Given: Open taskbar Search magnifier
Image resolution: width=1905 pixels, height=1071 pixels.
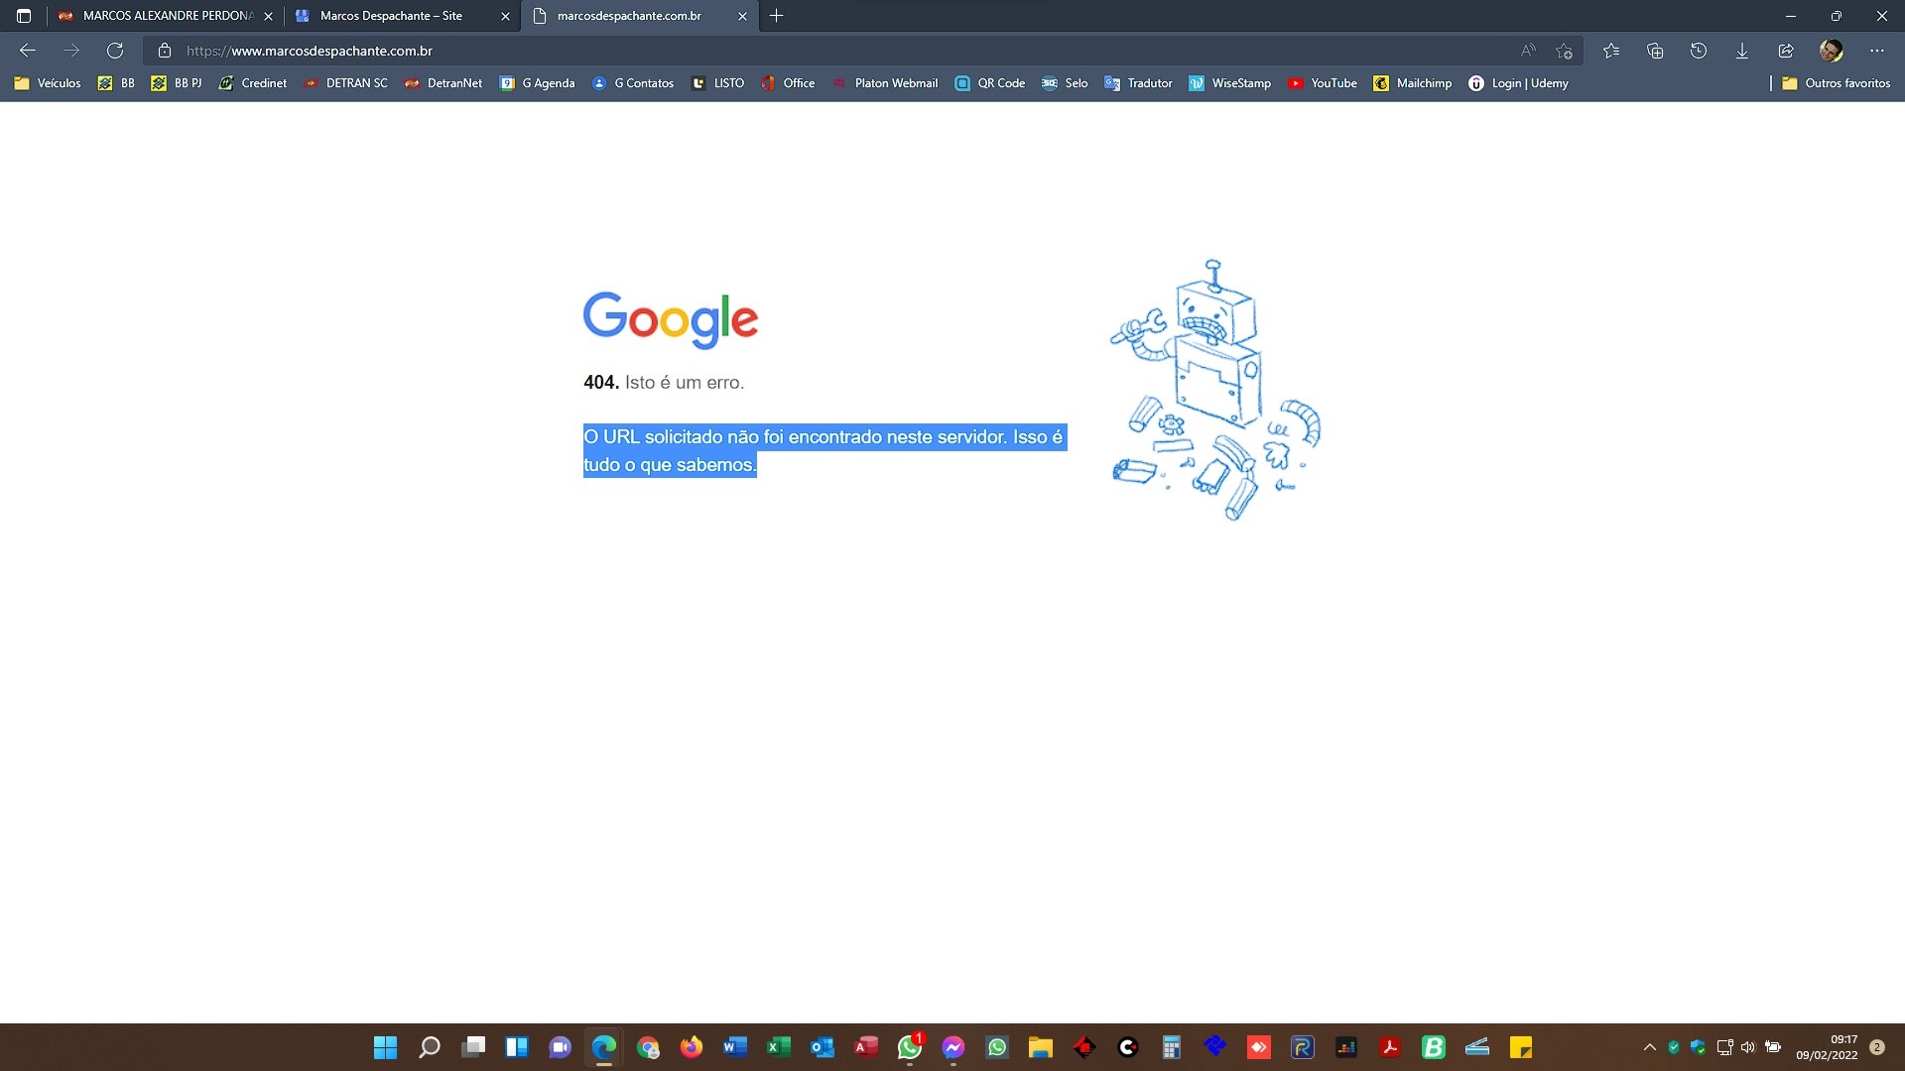Looking at the screenshot, I should coord(429,1047).
